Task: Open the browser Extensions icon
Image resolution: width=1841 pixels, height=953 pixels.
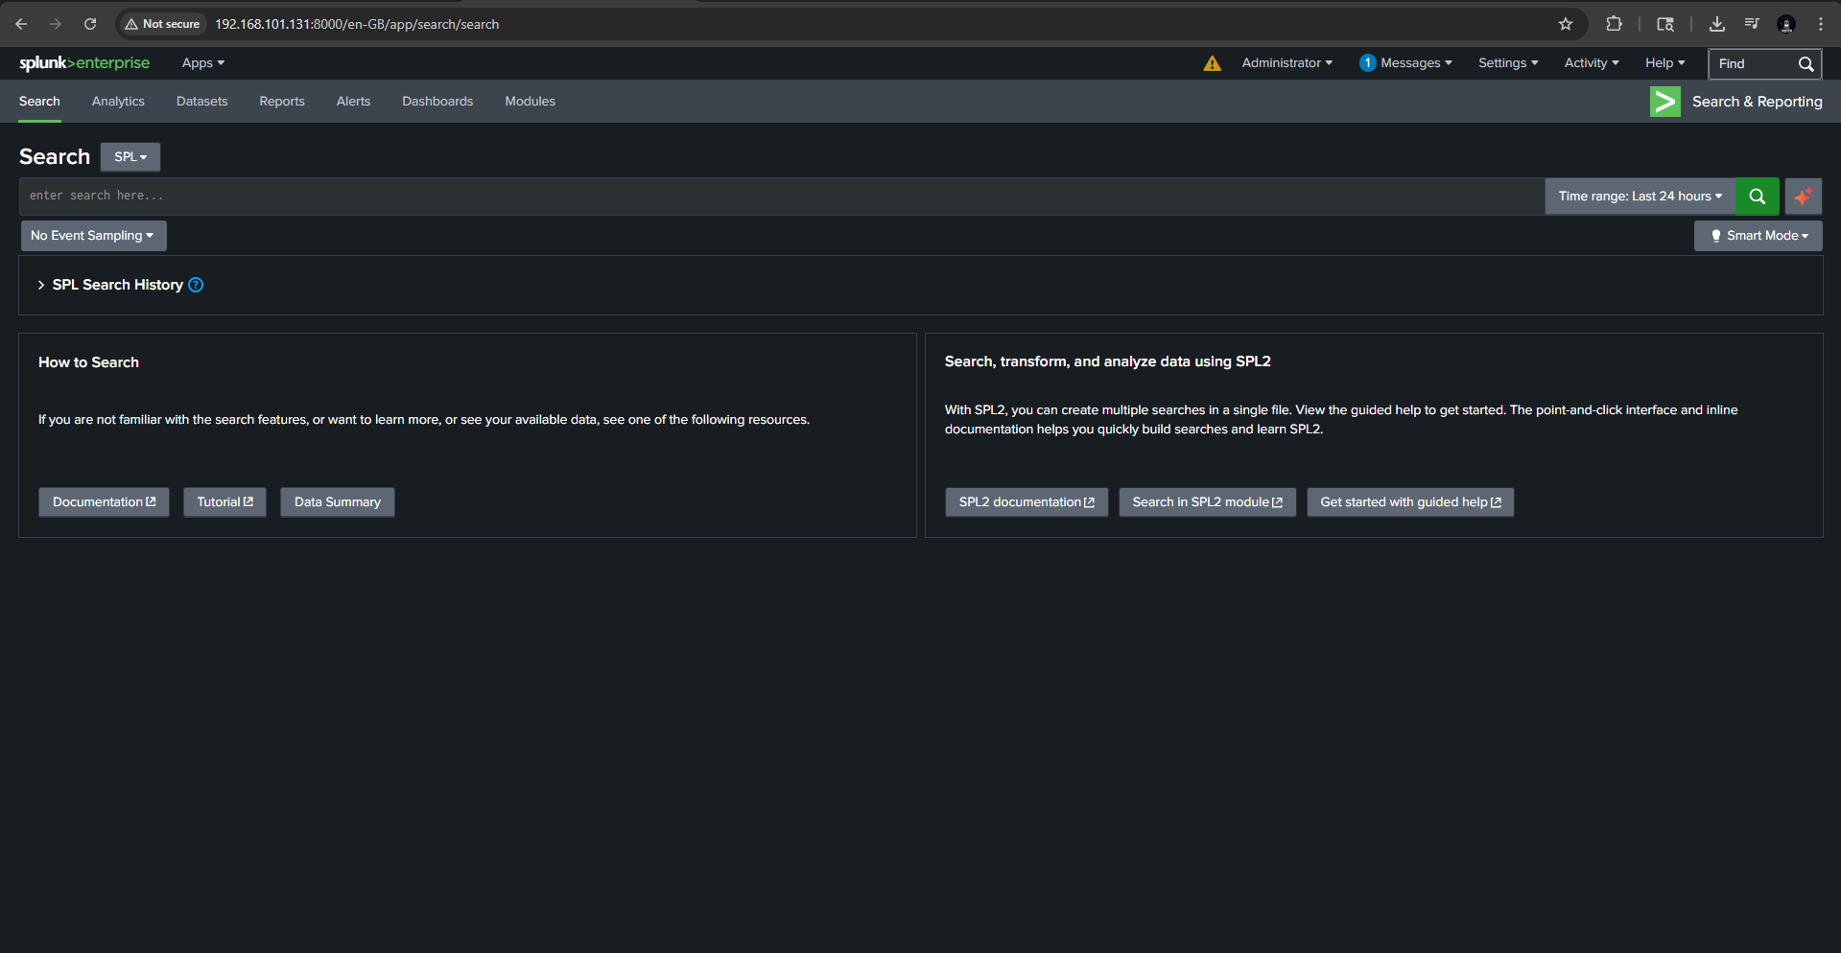Action: coord(1615,24)
